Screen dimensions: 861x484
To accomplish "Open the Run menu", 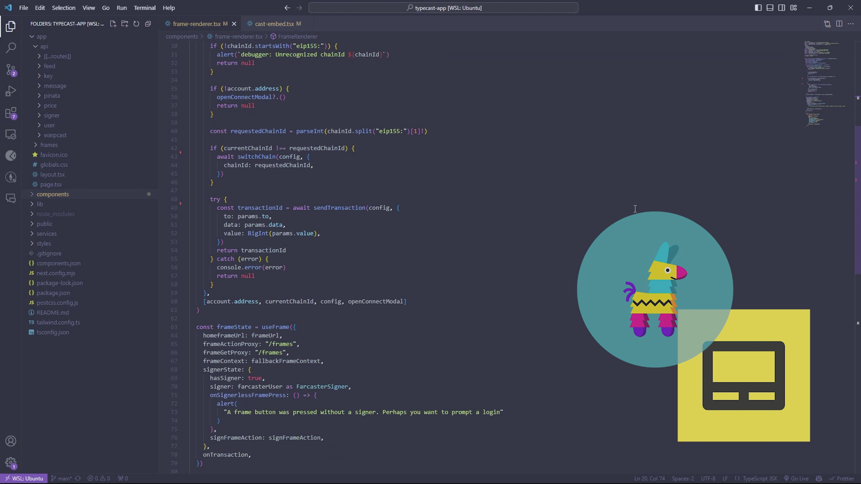I will tap(122, 8).
